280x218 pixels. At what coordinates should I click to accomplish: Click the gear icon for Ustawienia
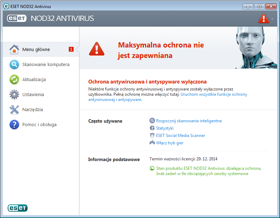click(14, 95)
